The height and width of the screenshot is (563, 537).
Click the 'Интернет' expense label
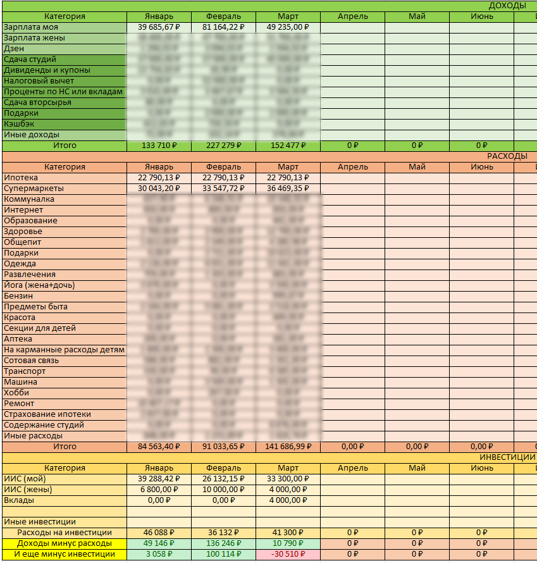coord(65,210)
